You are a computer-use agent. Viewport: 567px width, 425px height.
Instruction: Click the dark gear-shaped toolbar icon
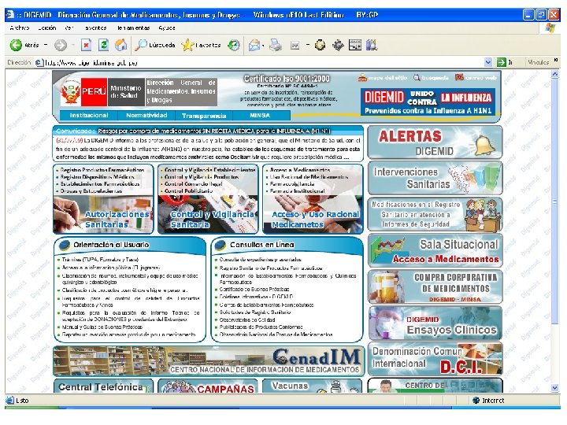(338, 45)
